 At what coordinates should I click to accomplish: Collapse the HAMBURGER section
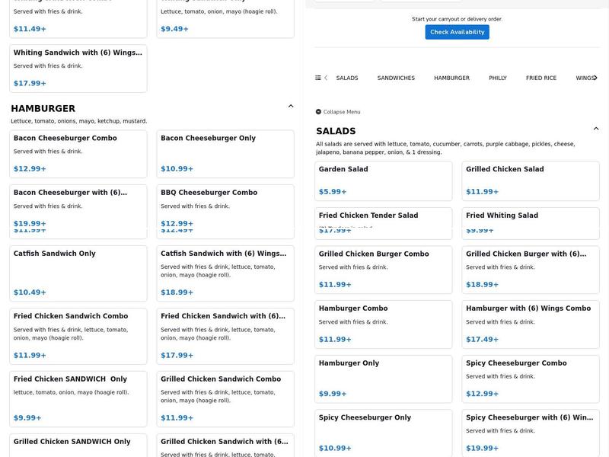291,107
